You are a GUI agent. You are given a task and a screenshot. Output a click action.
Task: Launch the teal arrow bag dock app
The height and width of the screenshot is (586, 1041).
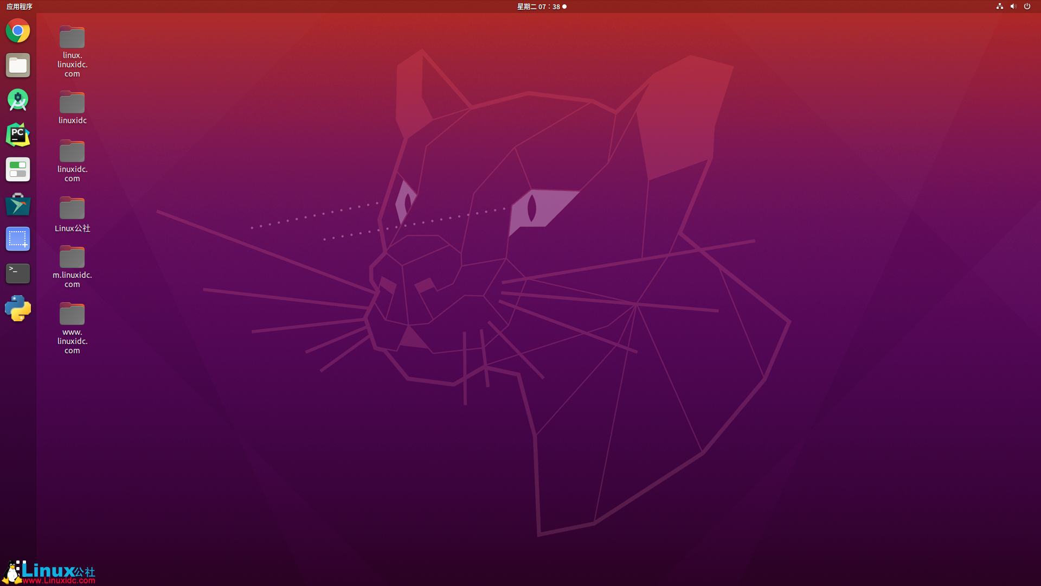(18, 205)
